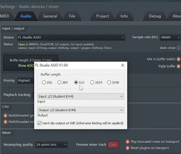Uncheck Hard-clip output at 0dB checkbox

pyautogui.click(x=39, y=123)
